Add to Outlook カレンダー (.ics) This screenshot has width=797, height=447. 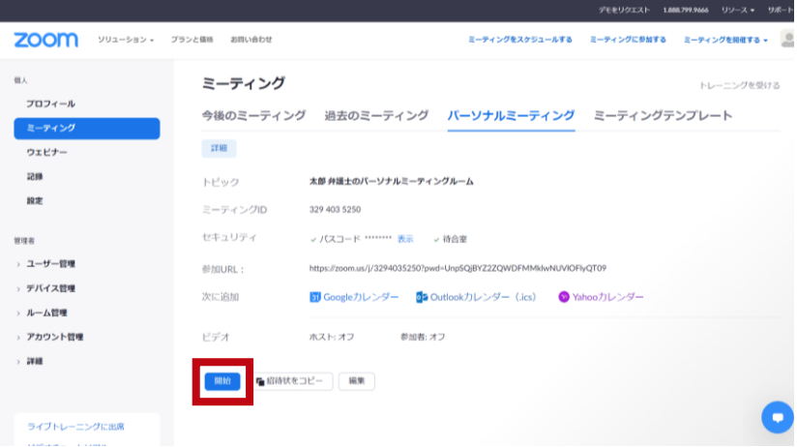click(476, 297)
